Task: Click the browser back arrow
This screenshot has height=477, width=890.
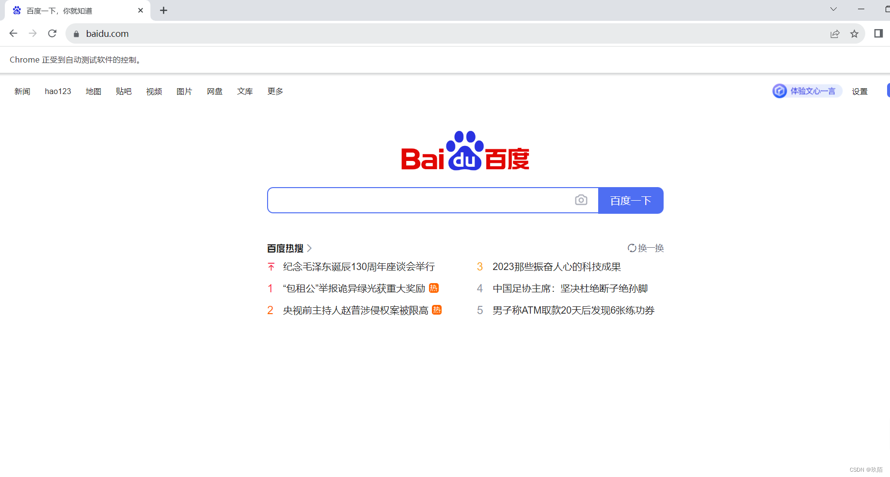Action: click(x=14, y=33)
